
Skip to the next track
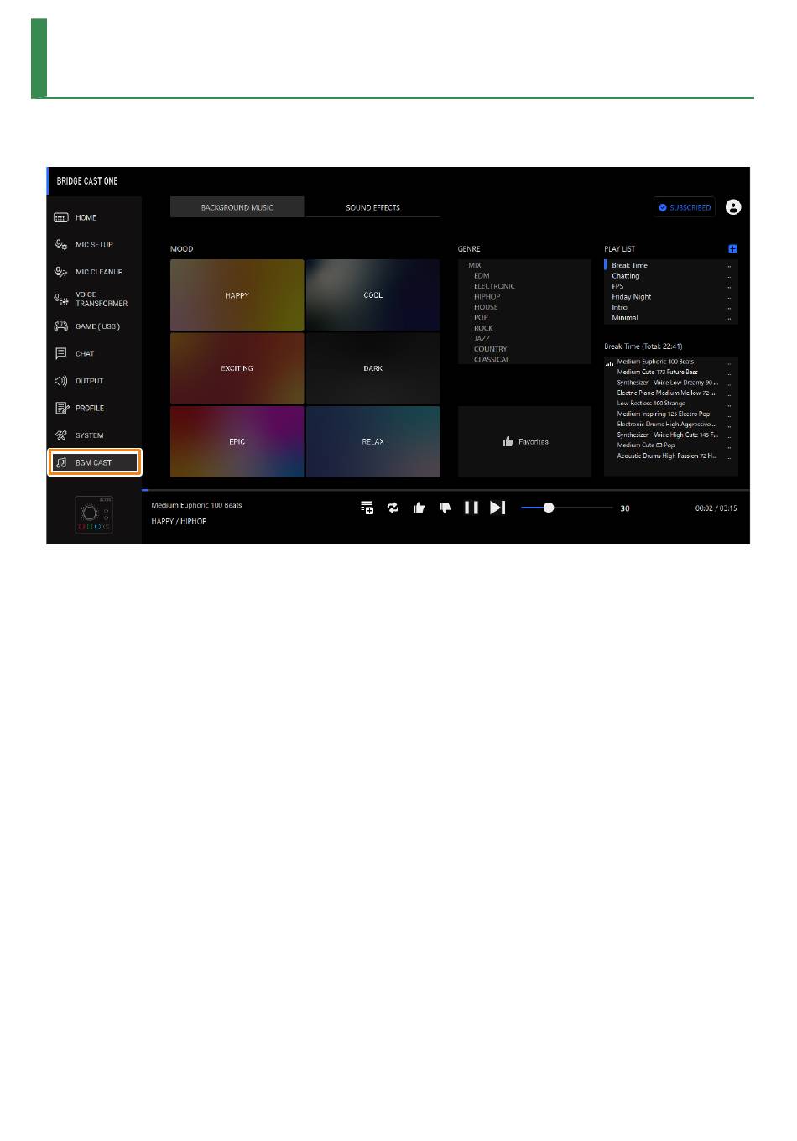[x=497, y=508]
